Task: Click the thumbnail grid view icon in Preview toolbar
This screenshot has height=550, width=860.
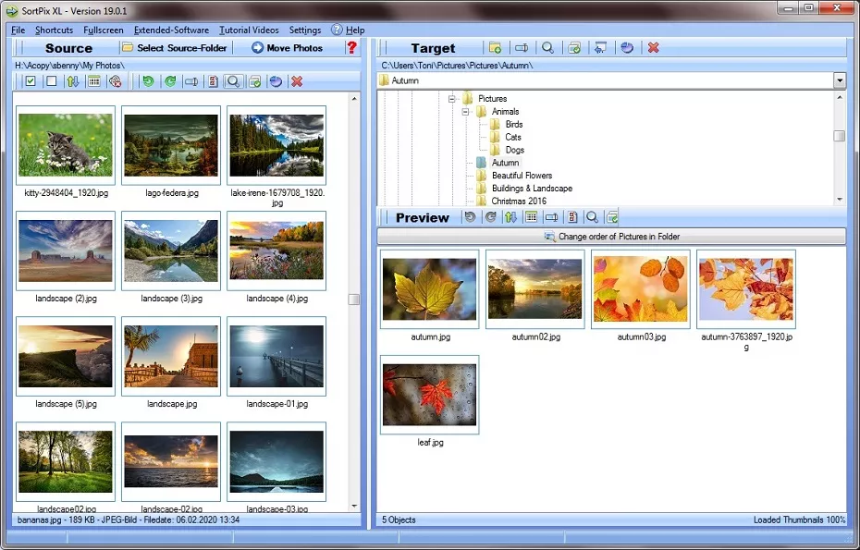Action: (x=531, y=217)
